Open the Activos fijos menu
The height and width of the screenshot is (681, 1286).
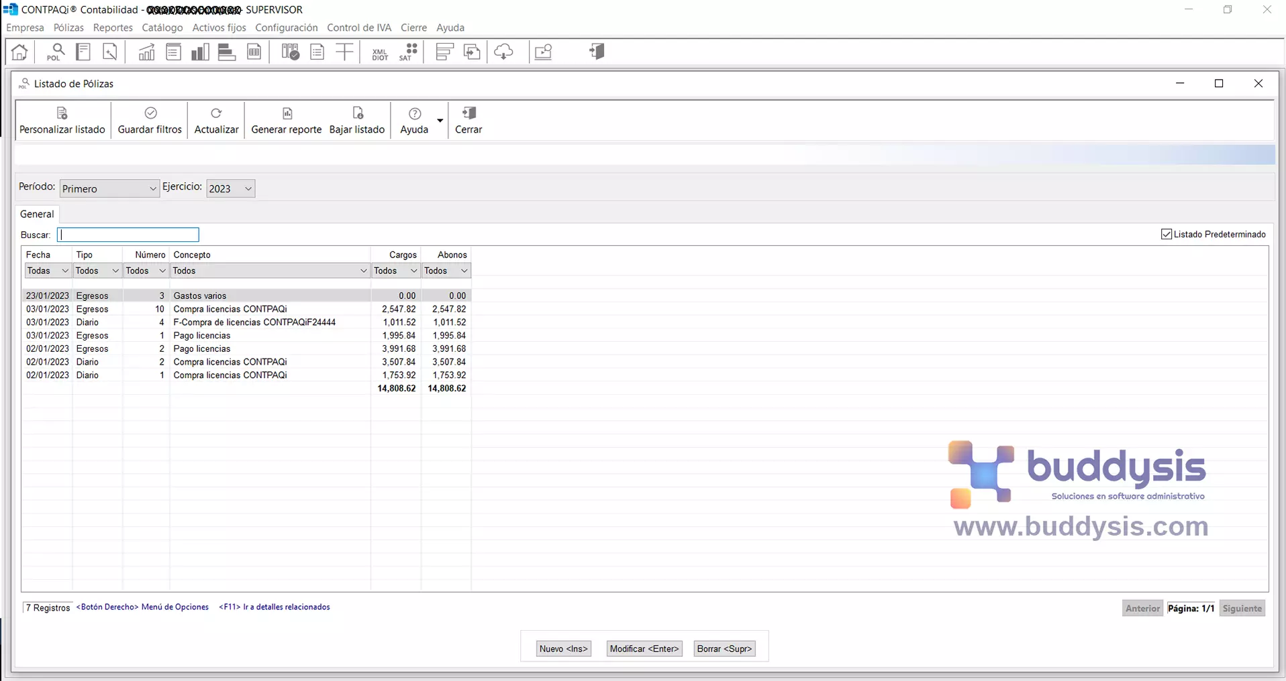[219, 27]
